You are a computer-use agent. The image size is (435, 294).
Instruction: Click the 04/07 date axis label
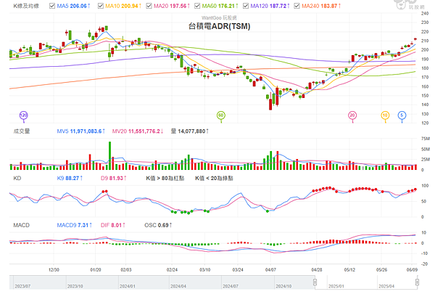pyautogui.click(x=270, y=270)
